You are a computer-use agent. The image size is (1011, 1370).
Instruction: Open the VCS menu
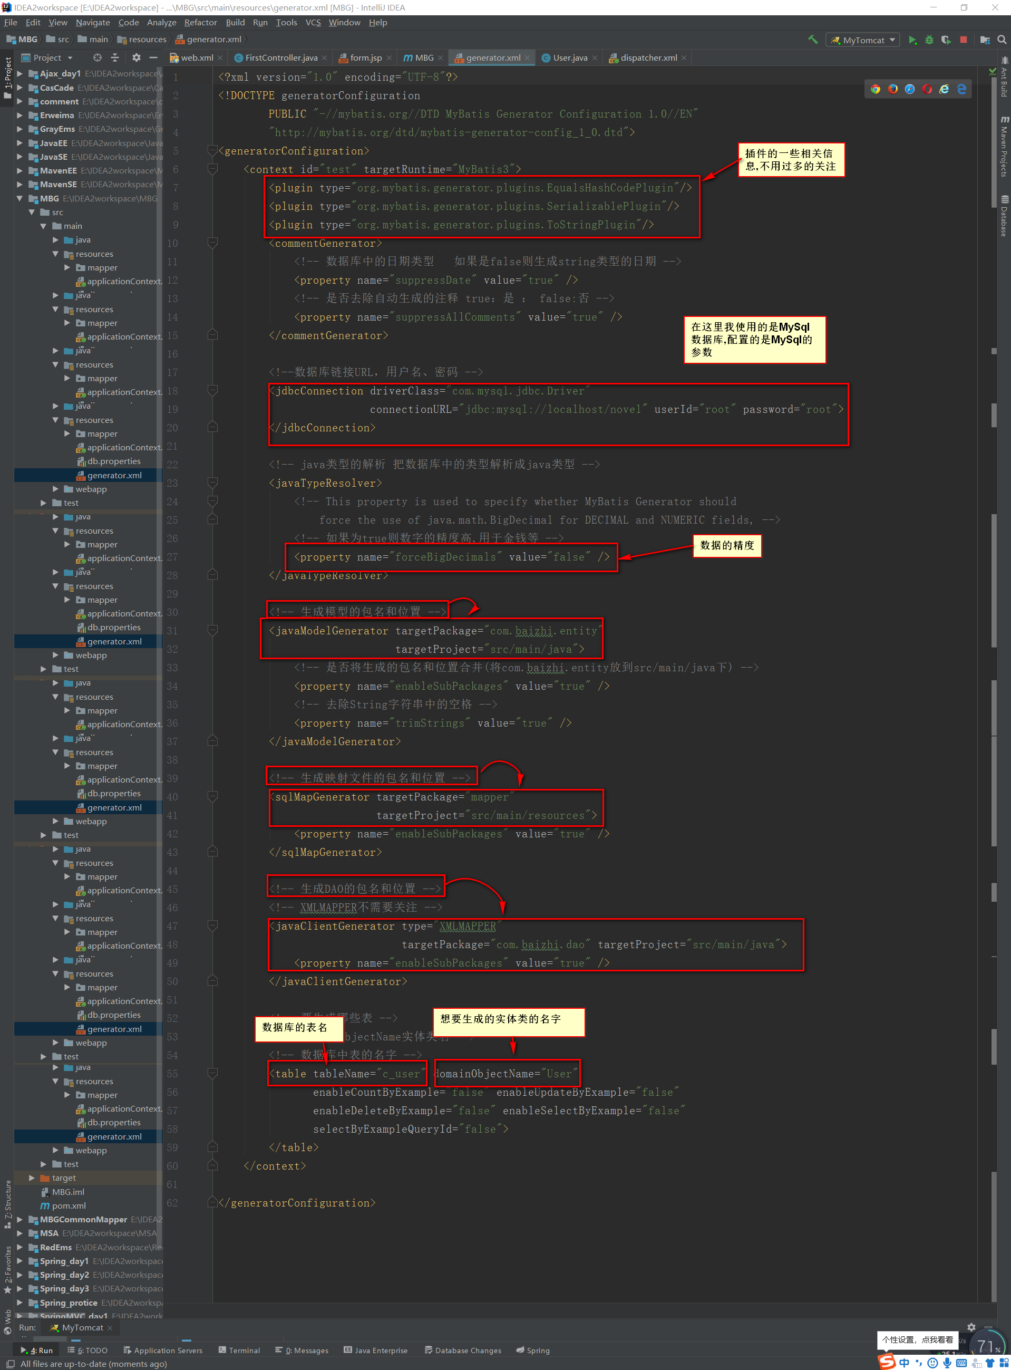click(313, 22)
